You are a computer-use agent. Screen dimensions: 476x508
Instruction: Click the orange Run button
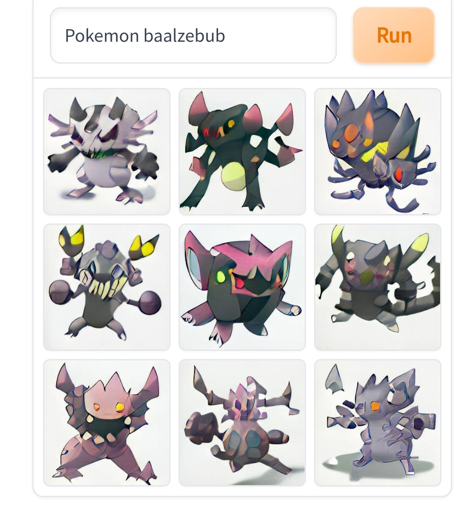pos(393,35)
